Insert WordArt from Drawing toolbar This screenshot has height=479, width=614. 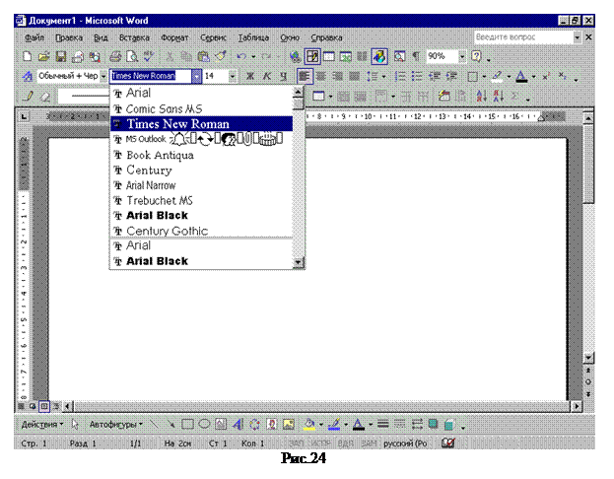click(x=238, y=424)
